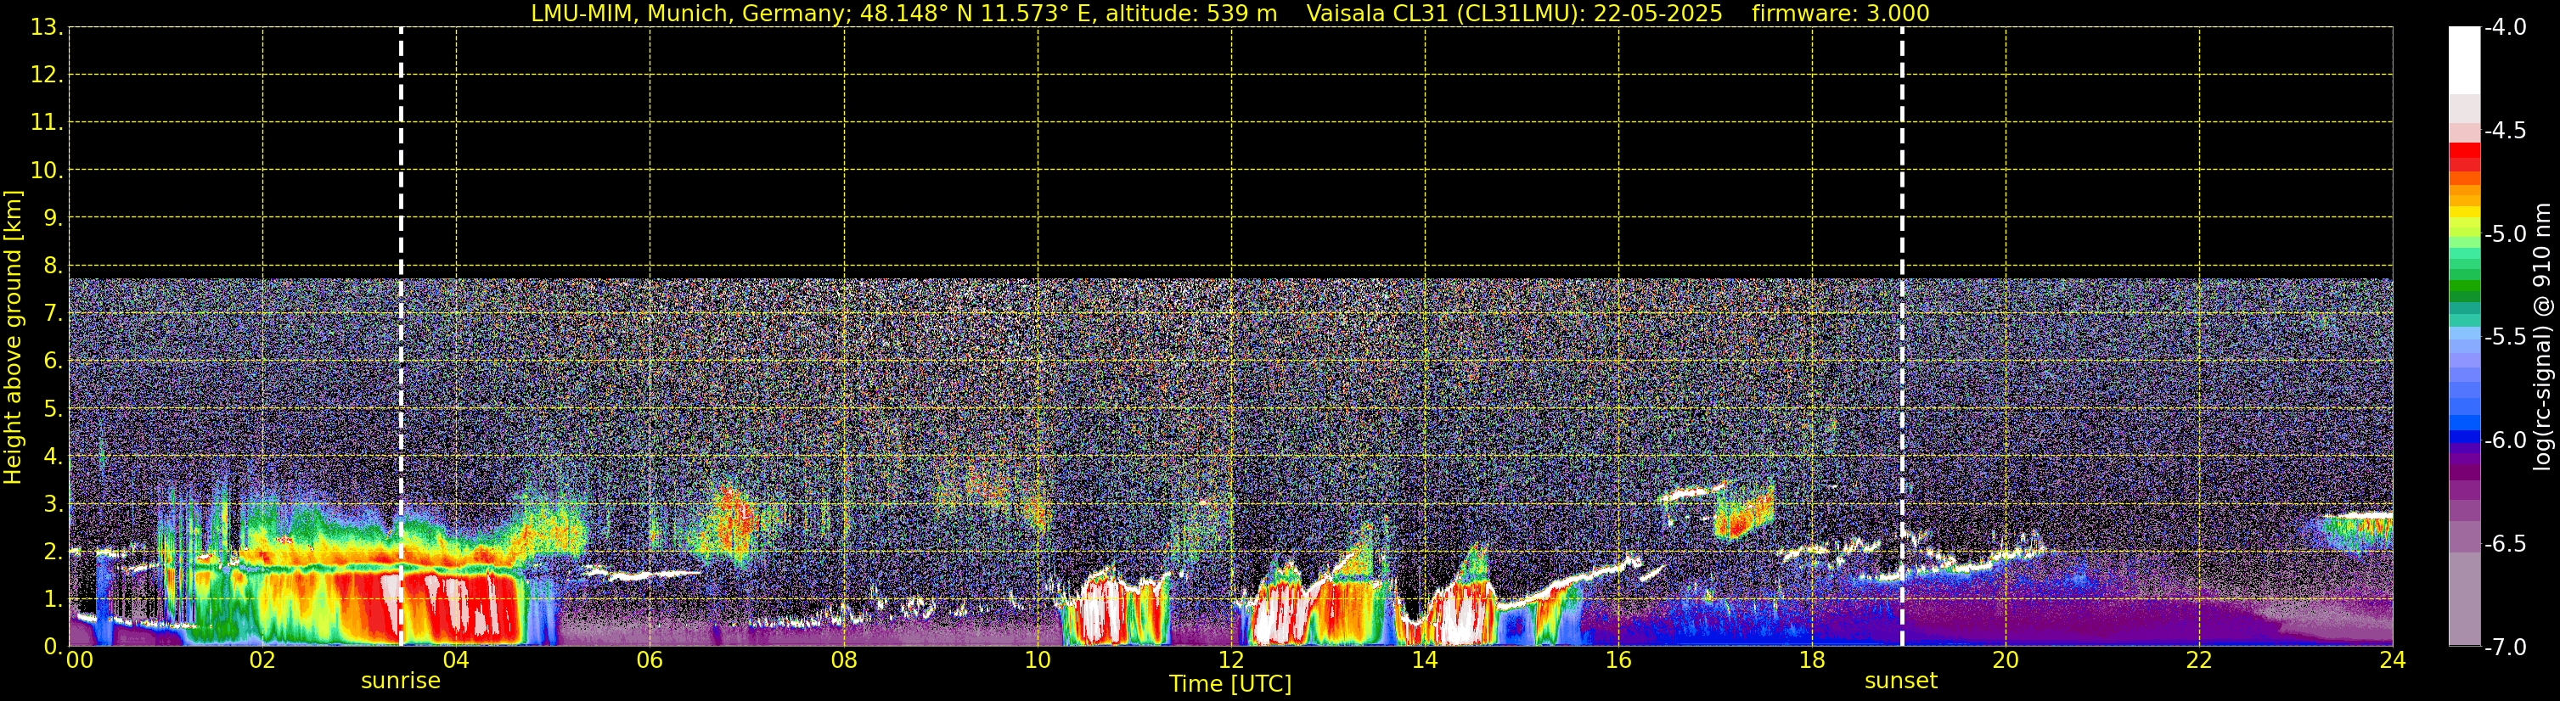
Task: Click the white top segment of the colorbar
Action: coord(2465,60)
